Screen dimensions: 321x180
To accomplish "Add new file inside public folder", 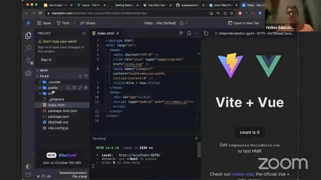I will click(x=68, y=88).
